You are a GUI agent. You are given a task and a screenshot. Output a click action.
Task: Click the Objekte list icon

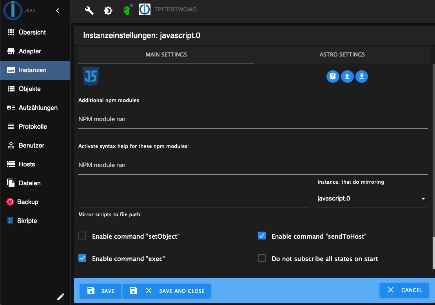coord(11,89)
